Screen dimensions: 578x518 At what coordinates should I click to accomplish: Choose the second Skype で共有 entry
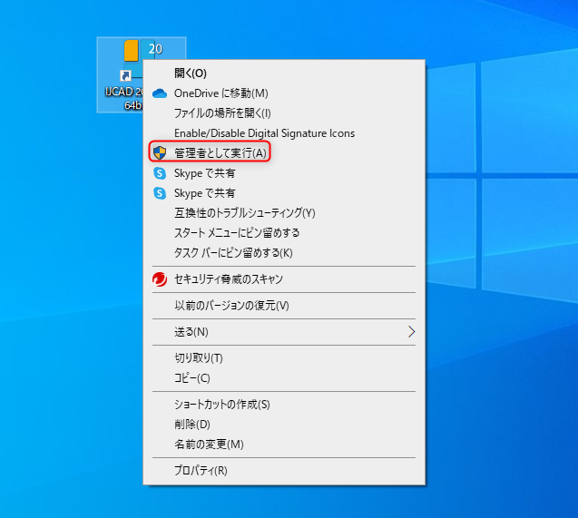tap(284, 192)
